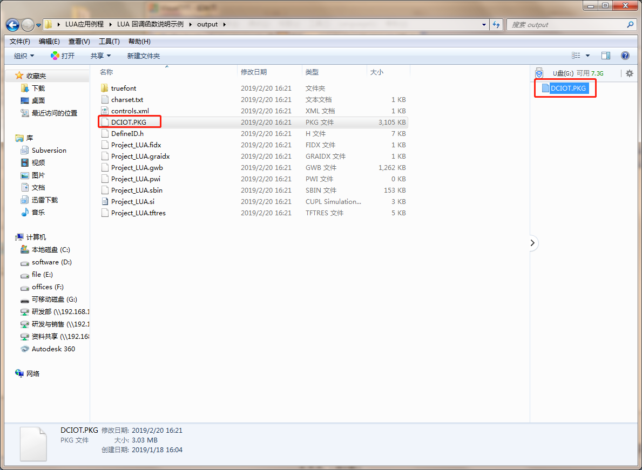Click the change view icon
This screenshot has width=642, height=470.
click(x=576, y=56)
